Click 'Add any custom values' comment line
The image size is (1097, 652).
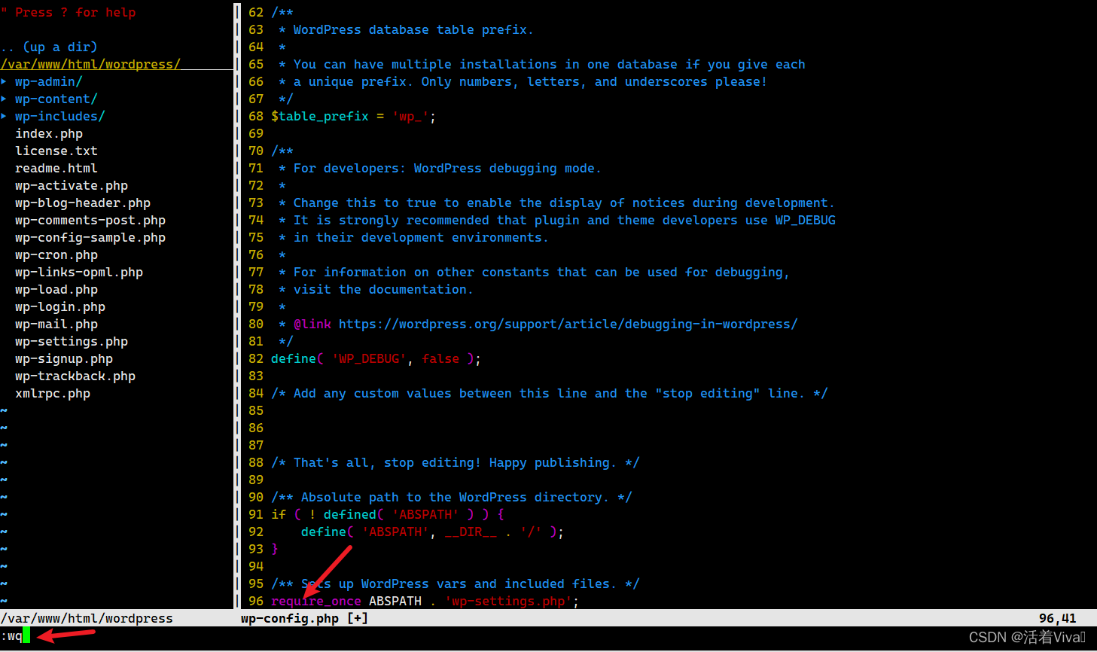(550, 393)
